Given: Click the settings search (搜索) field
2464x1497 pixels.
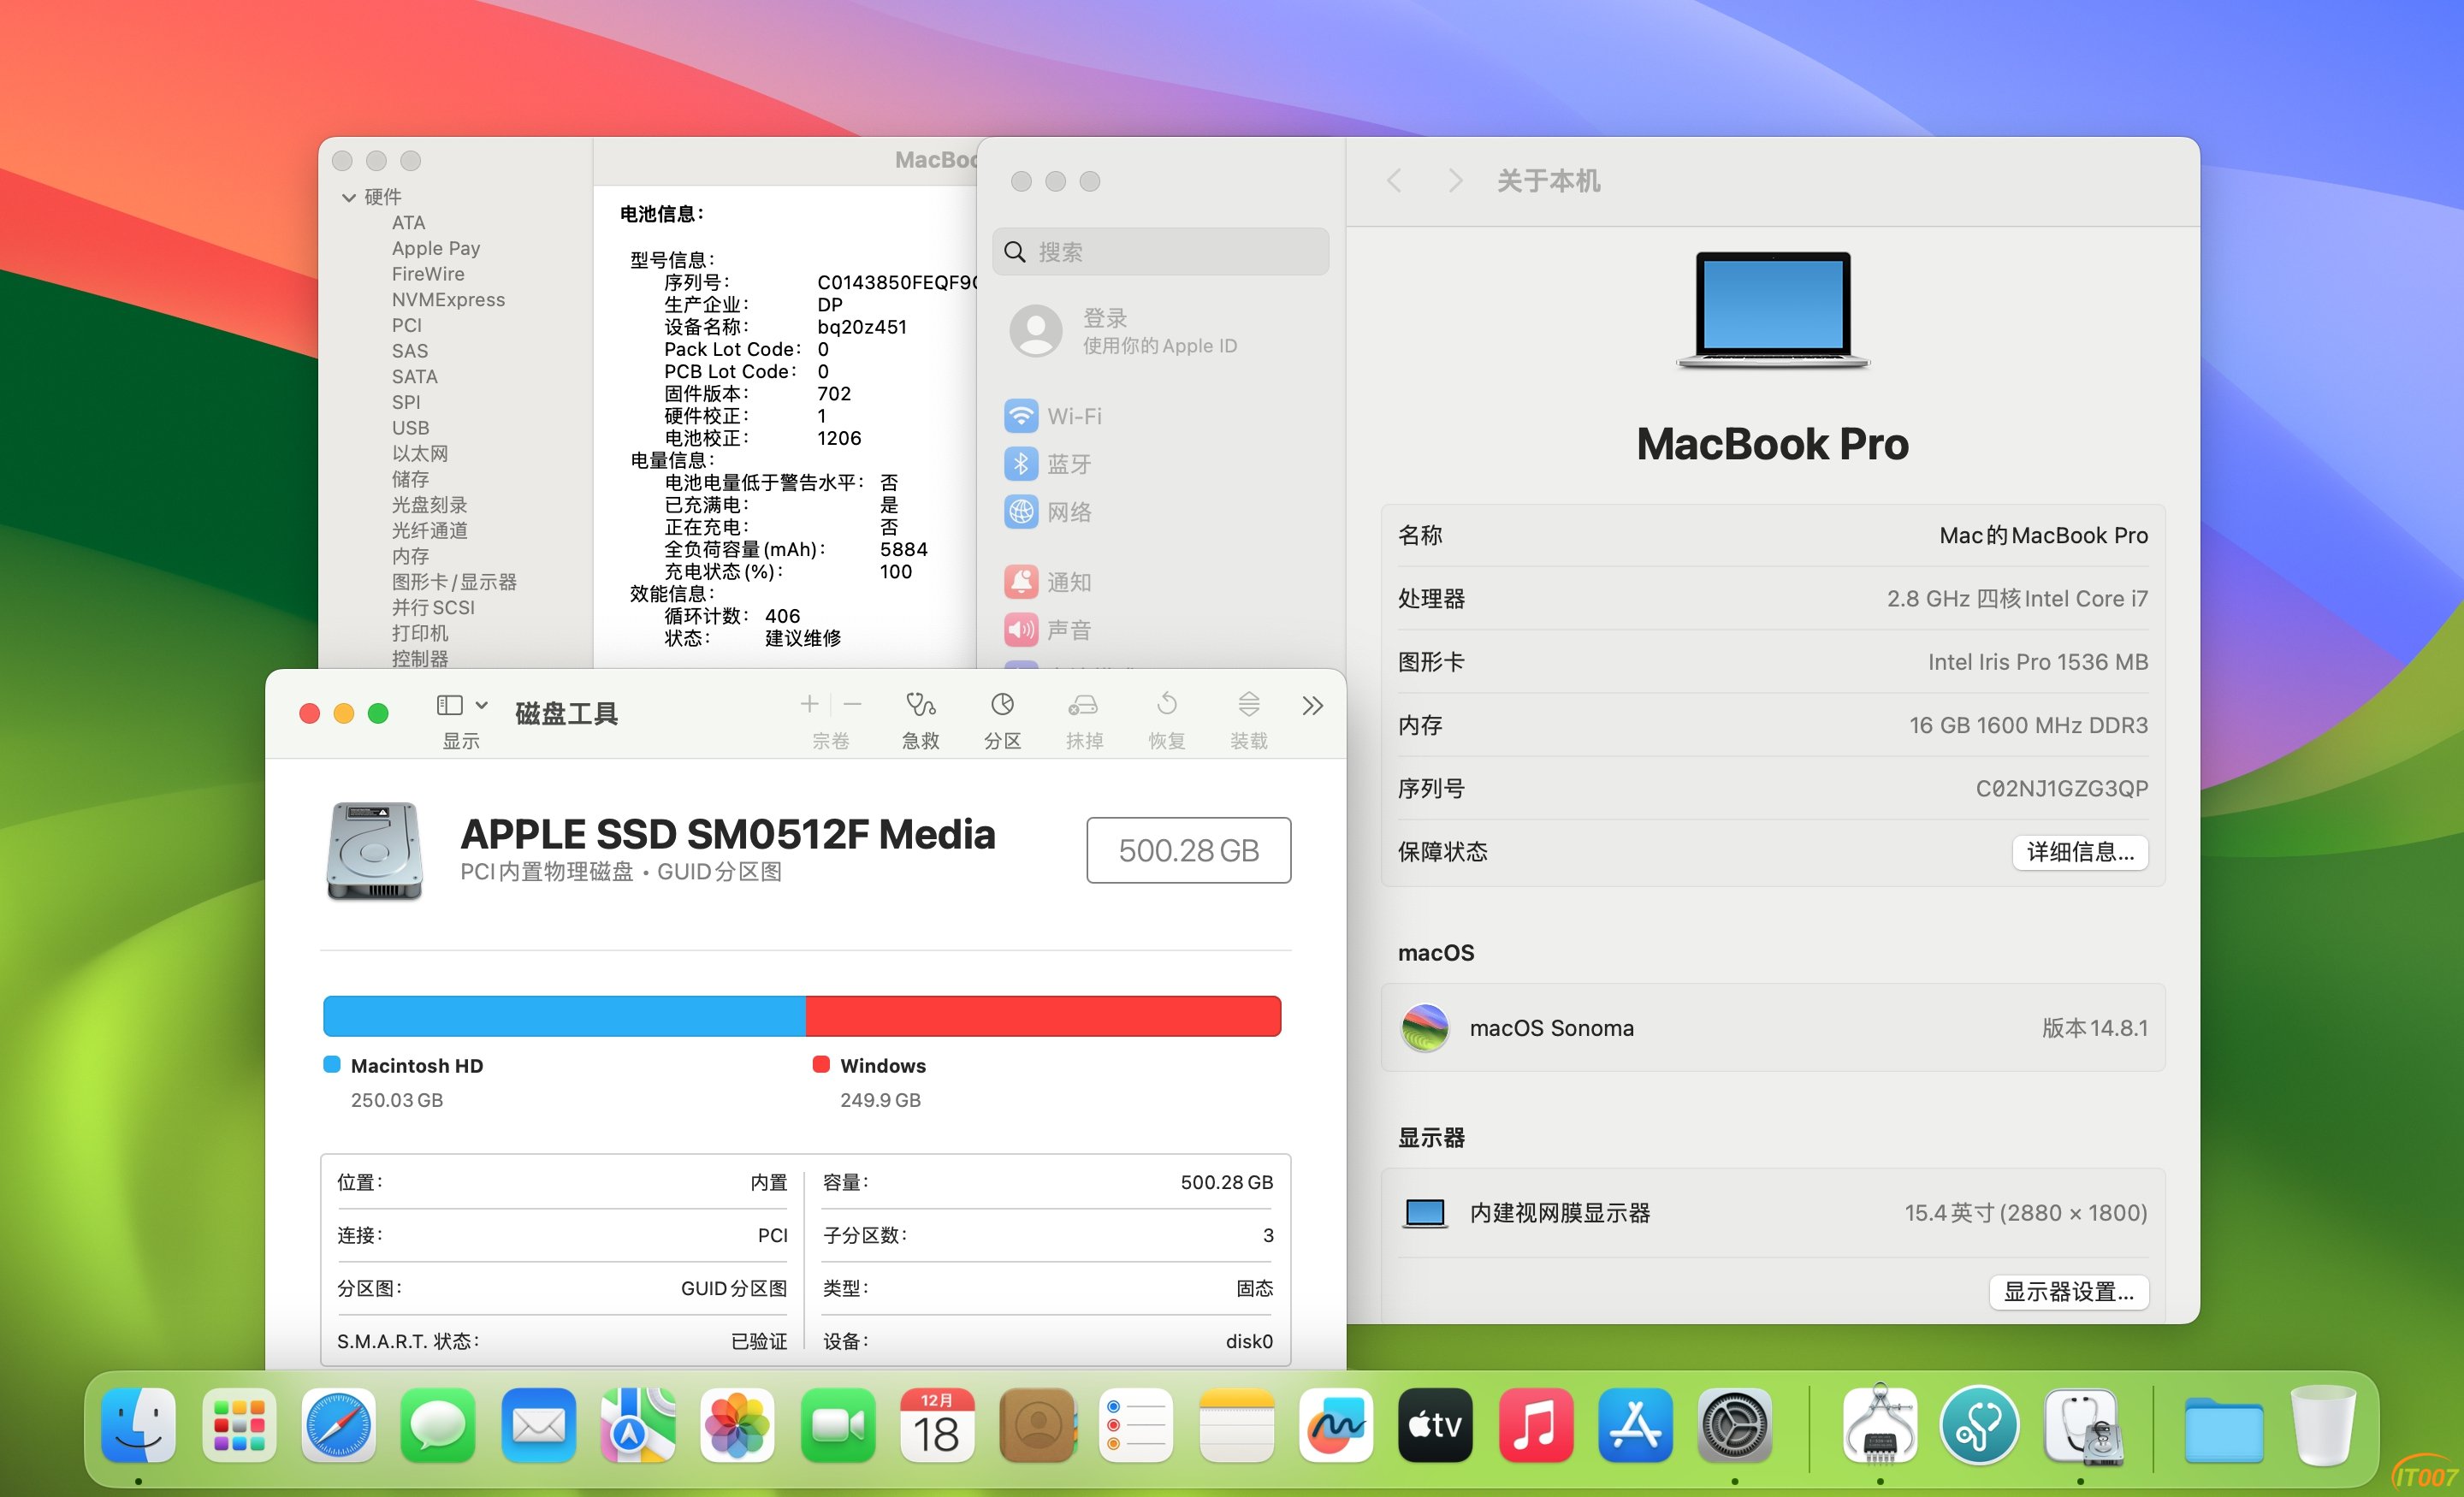Looking at the screenshot, I should click(x=1160, y=251).
